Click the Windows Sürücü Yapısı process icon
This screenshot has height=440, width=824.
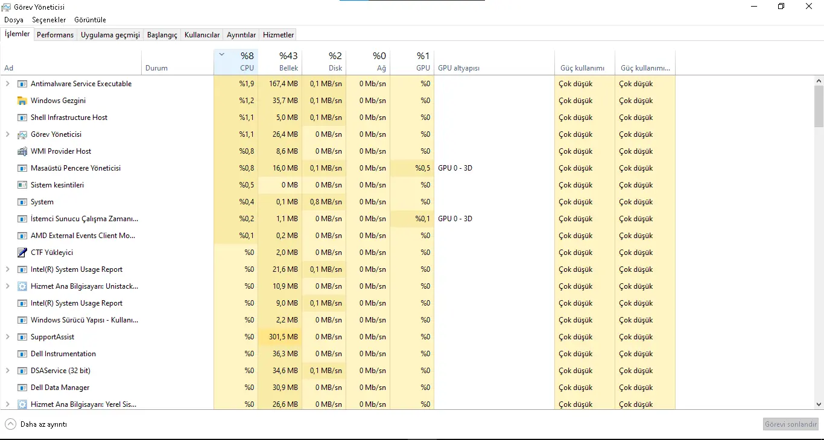pyautogui.click(x=22, y=320)
